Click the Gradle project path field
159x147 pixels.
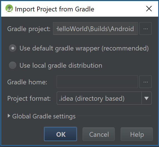pos(95,29)
